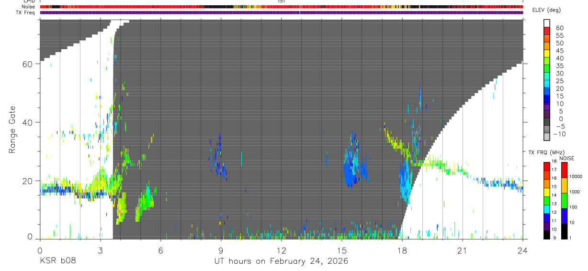Click the "24" tick on the UT hours axis
The width and height of the screenshot is (588, 271).
523,250
